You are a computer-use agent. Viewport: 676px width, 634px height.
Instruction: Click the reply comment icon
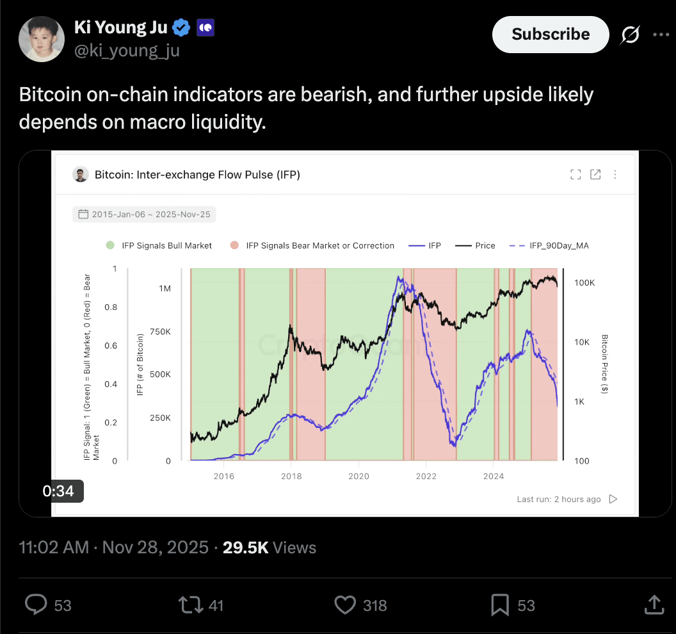pyautogui.click(x=36, y=605)
